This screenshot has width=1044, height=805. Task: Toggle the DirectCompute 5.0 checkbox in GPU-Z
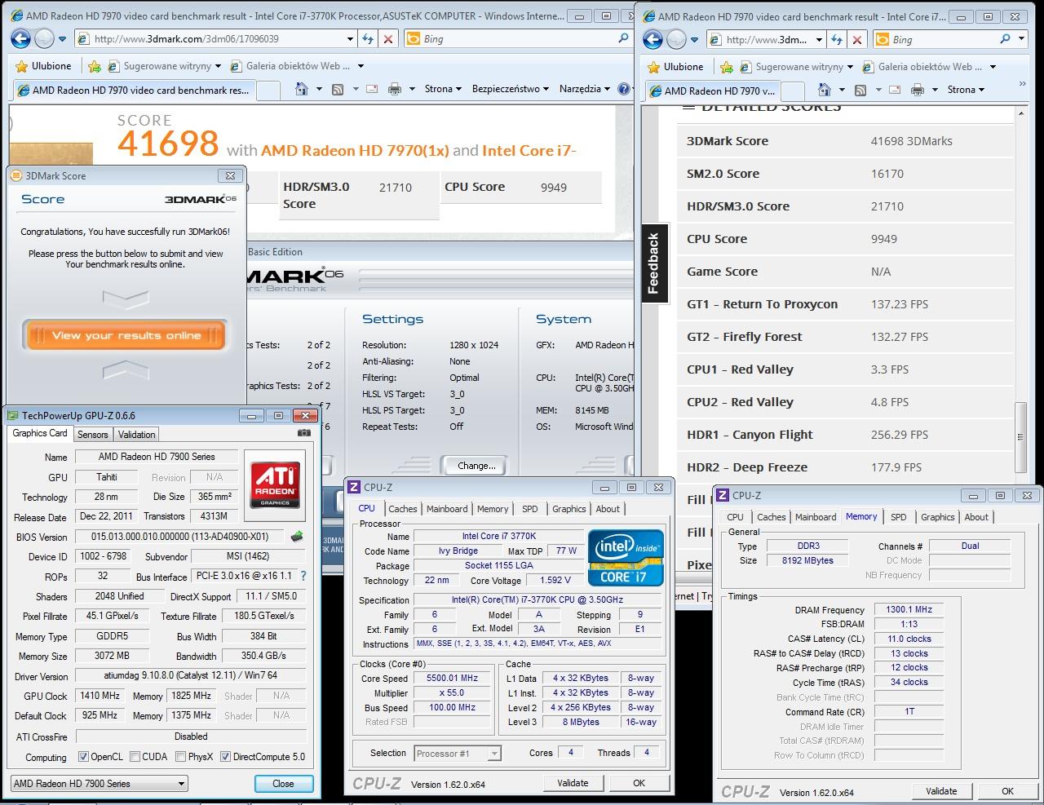click(x=225, y=757)
